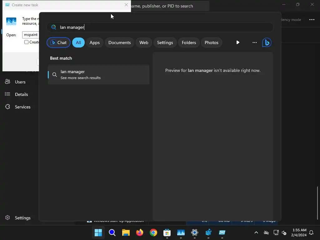
Task: Click the result's magnifier icon
Action: click(x=54, y=75)
